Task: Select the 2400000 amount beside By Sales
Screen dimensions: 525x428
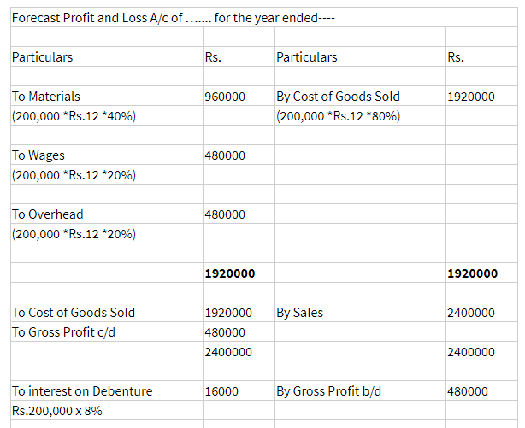Action: click(x=470, y=314)
